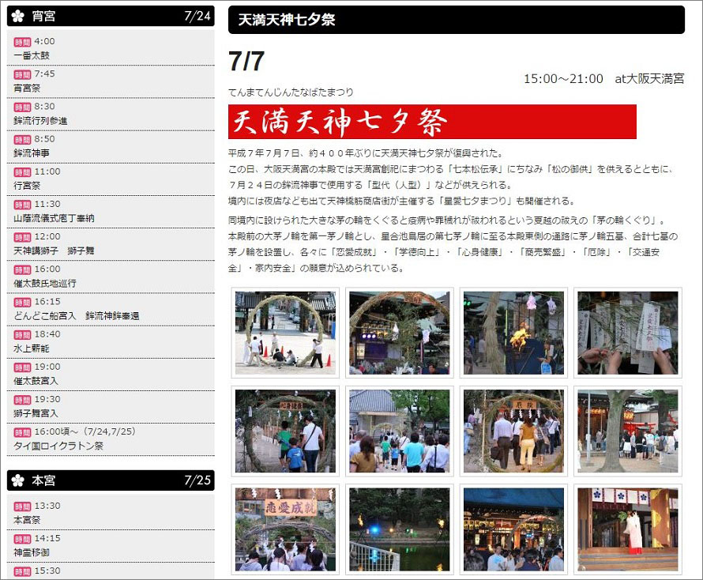Click the 15:00～21:00 at大阪天満宮 text

point(604,79)
